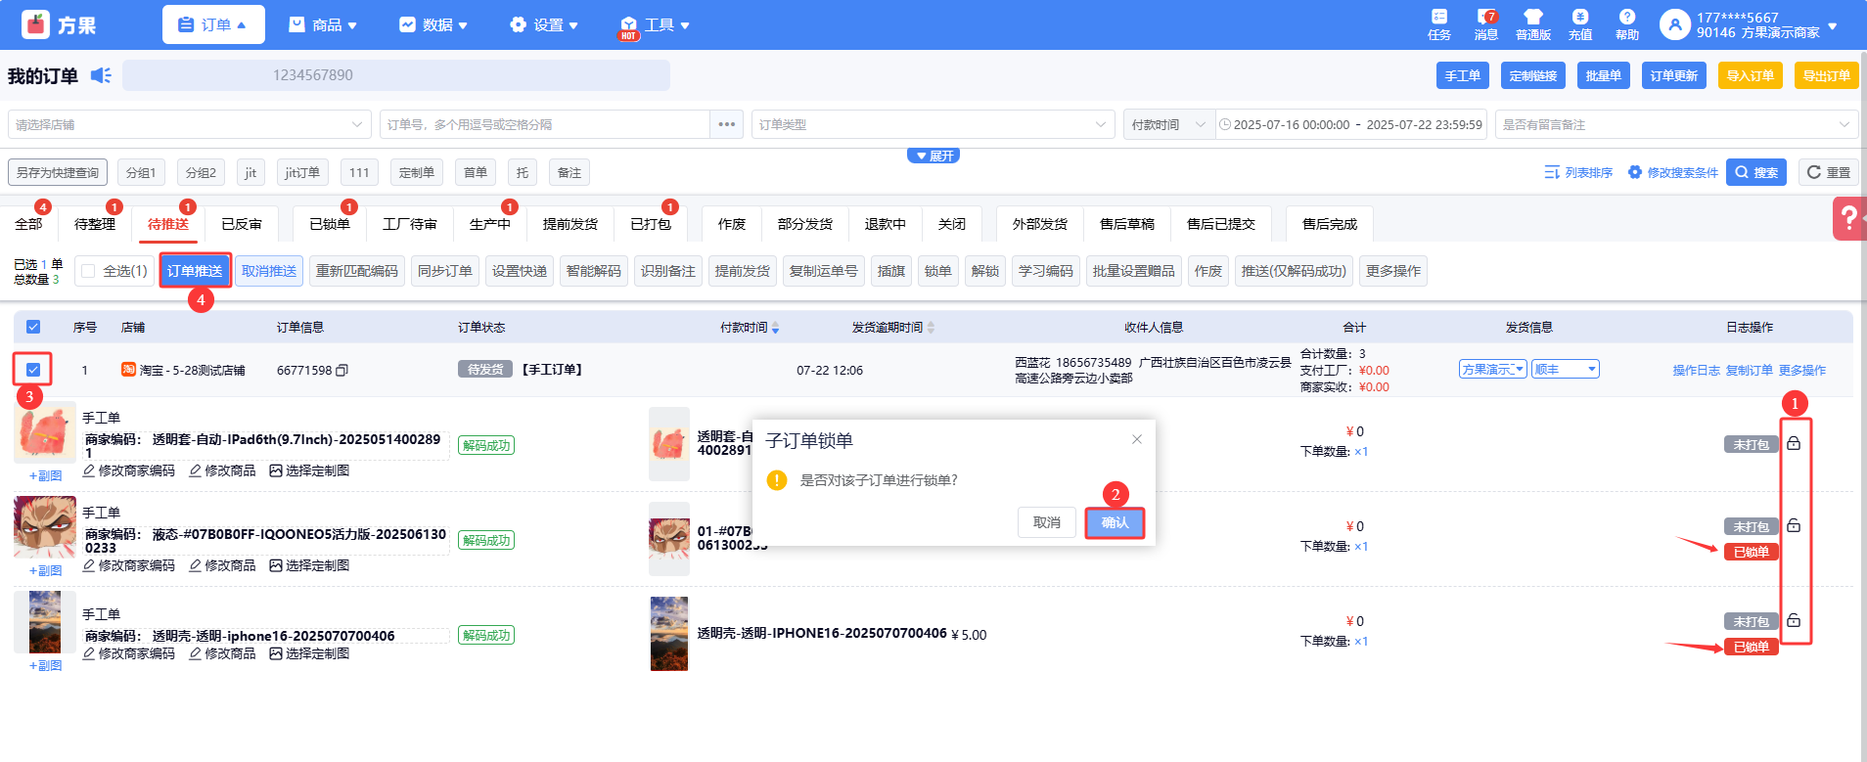This screenshot has width=1867, height=762.
Task: Open the Tasks icon in header
Action: [x=1438, y=23]
